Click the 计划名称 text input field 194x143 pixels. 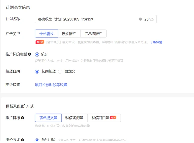[x=85, y=19]
